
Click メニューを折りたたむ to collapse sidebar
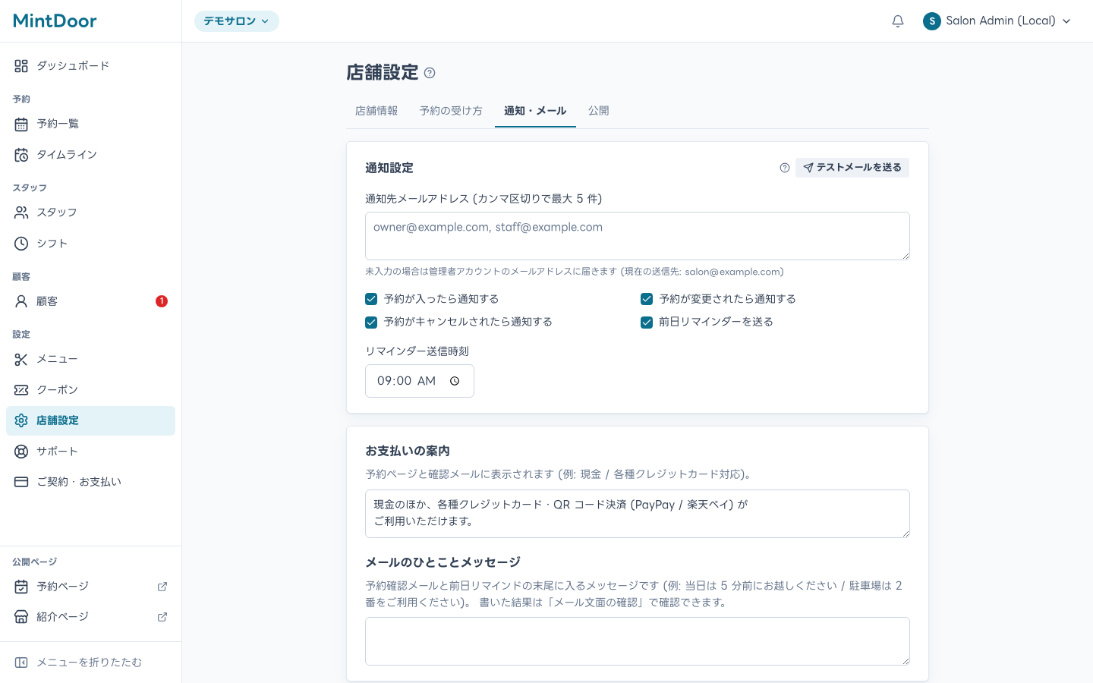pos(90,663)
